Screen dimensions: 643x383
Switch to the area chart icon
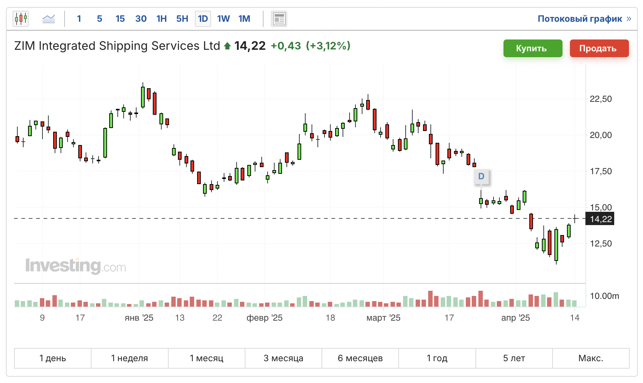click(x=49, y=18)
